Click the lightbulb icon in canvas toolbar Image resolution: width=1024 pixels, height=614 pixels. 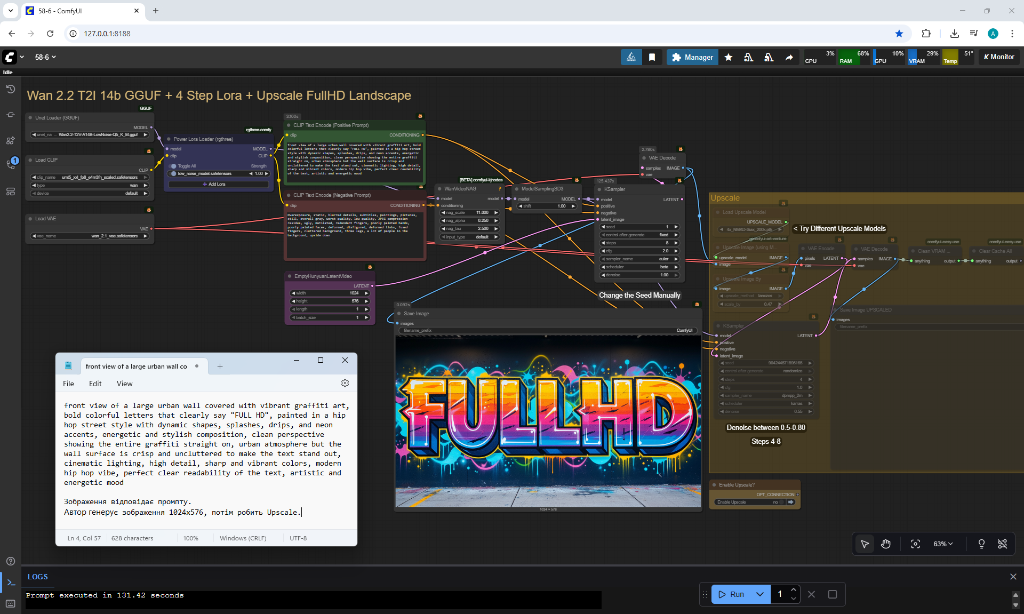pyautogui.click(x=981, y=544)
